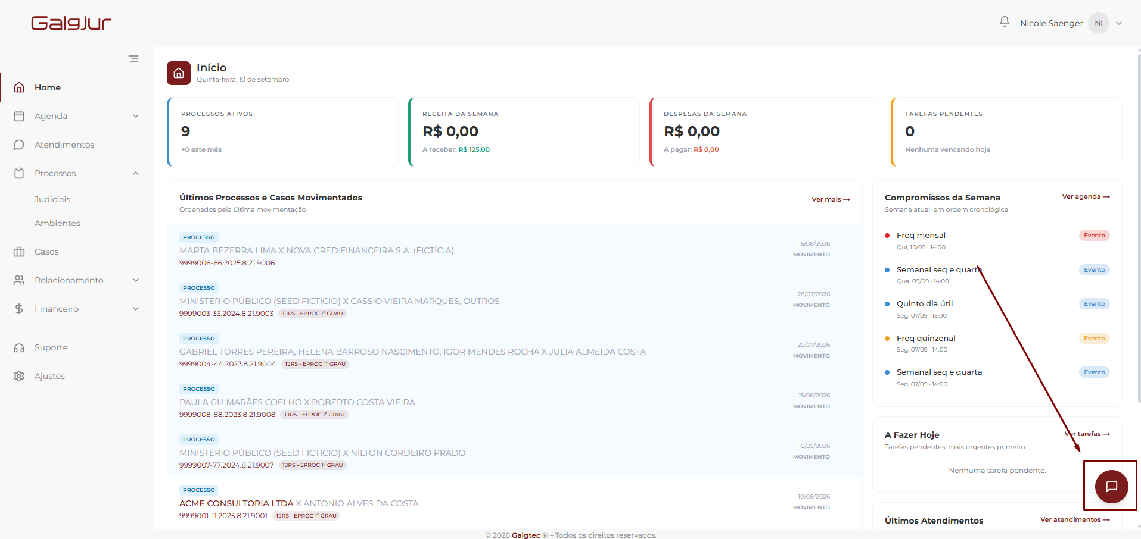
Task: Click the Suporte headset icon
Action: pos(19,347)
